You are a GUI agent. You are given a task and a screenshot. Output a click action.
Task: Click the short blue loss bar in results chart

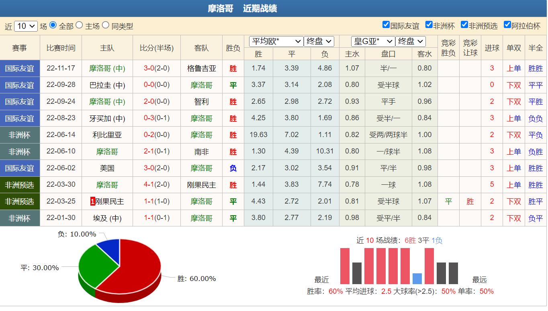click(417, 279)
